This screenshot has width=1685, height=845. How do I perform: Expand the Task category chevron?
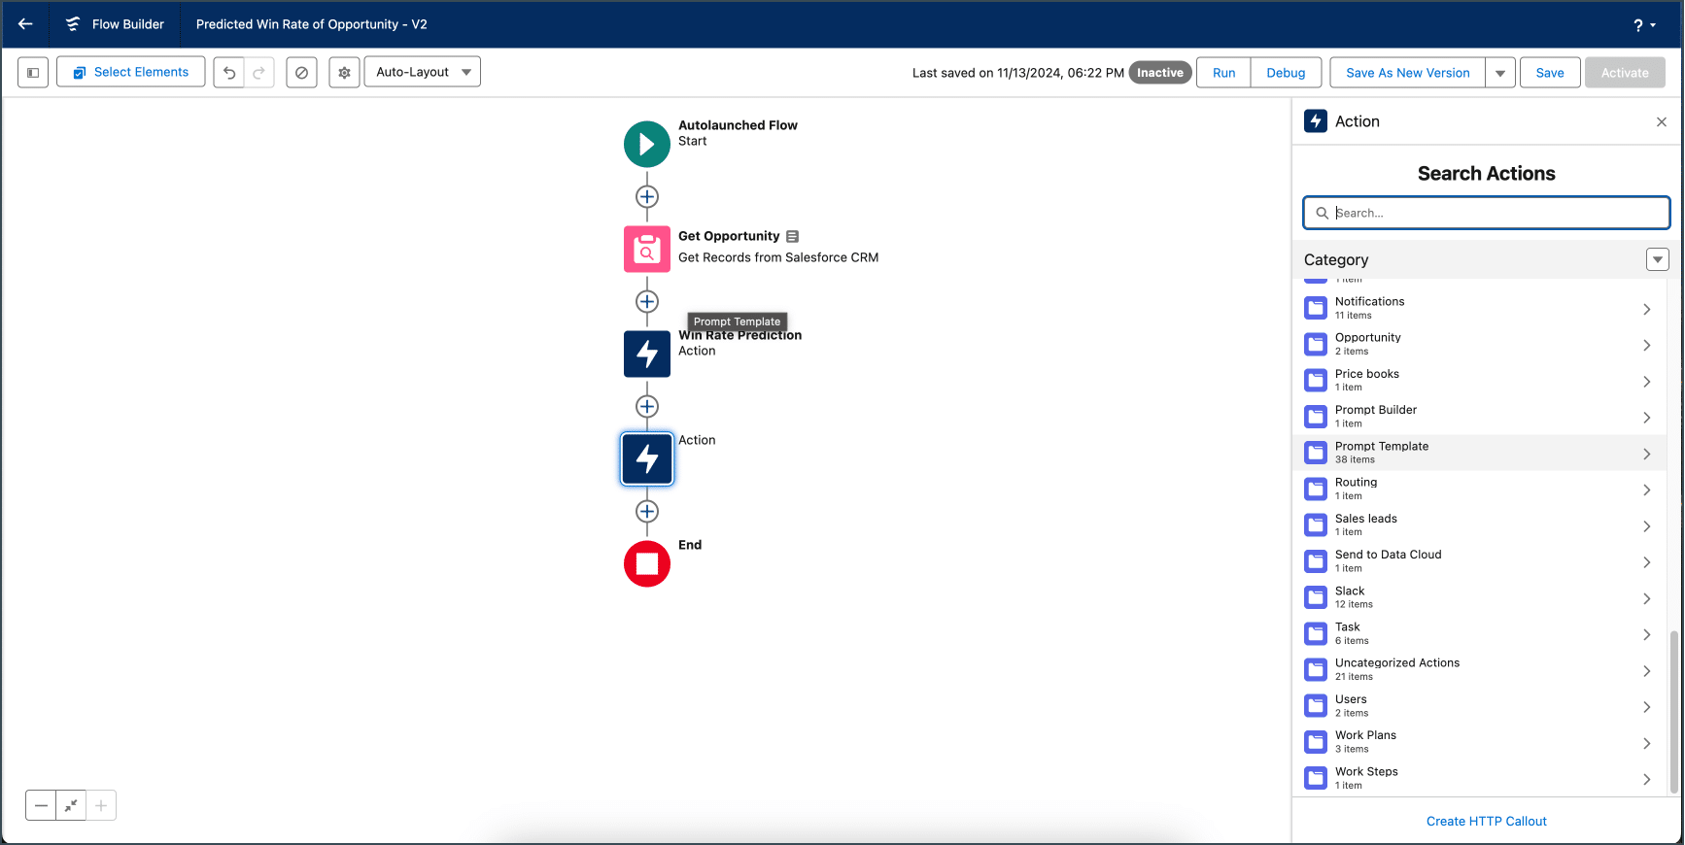pos(1646,634)
